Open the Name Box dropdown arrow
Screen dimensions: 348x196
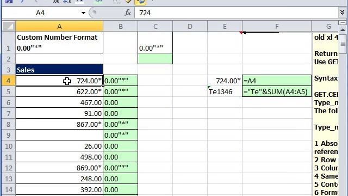[83, 13]
